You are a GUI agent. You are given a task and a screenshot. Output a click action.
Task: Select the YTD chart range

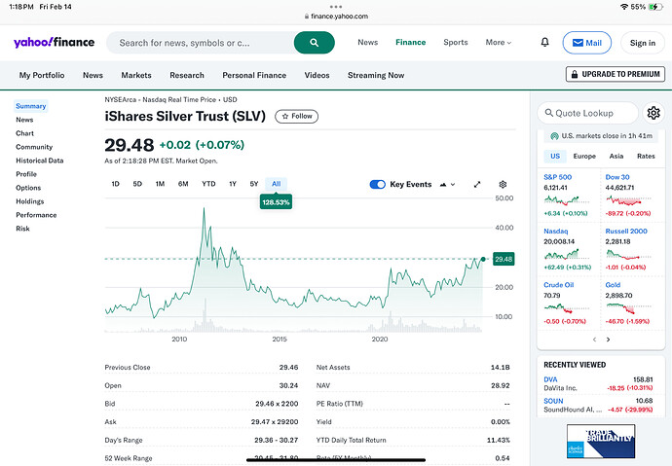(x=208, y=184)
